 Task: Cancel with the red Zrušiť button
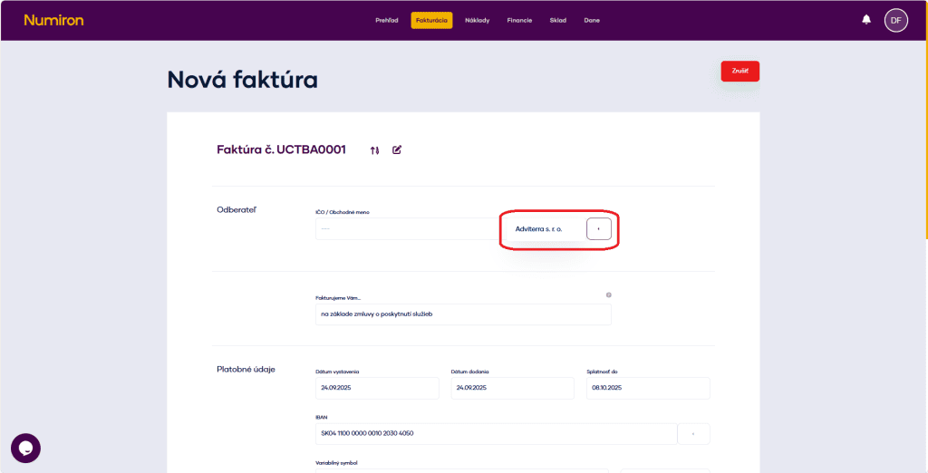[x=739, y=71]
